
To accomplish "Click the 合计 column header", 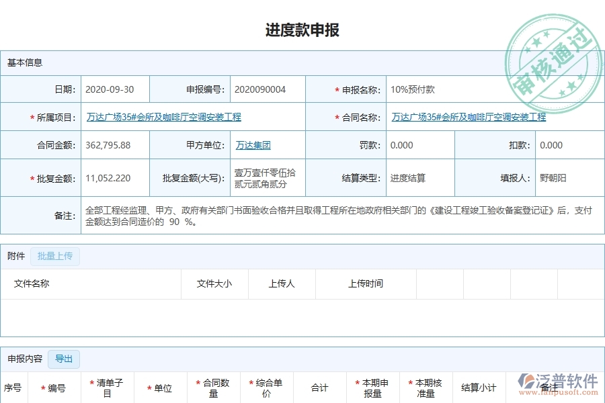I will (319, 388).
